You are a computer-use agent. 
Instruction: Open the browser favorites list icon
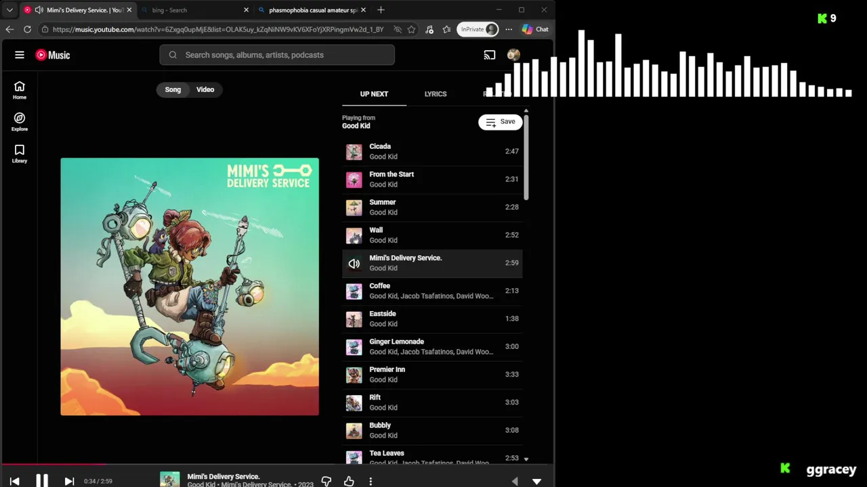tap(446, 29)
